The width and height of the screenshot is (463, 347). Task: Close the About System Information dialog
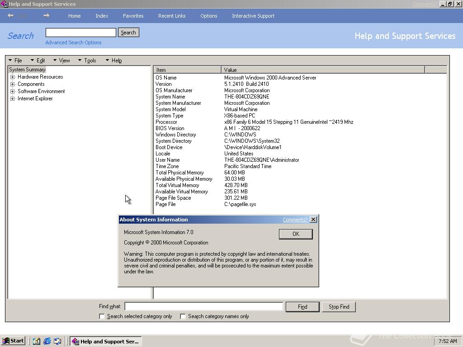(x=313, y=220)
